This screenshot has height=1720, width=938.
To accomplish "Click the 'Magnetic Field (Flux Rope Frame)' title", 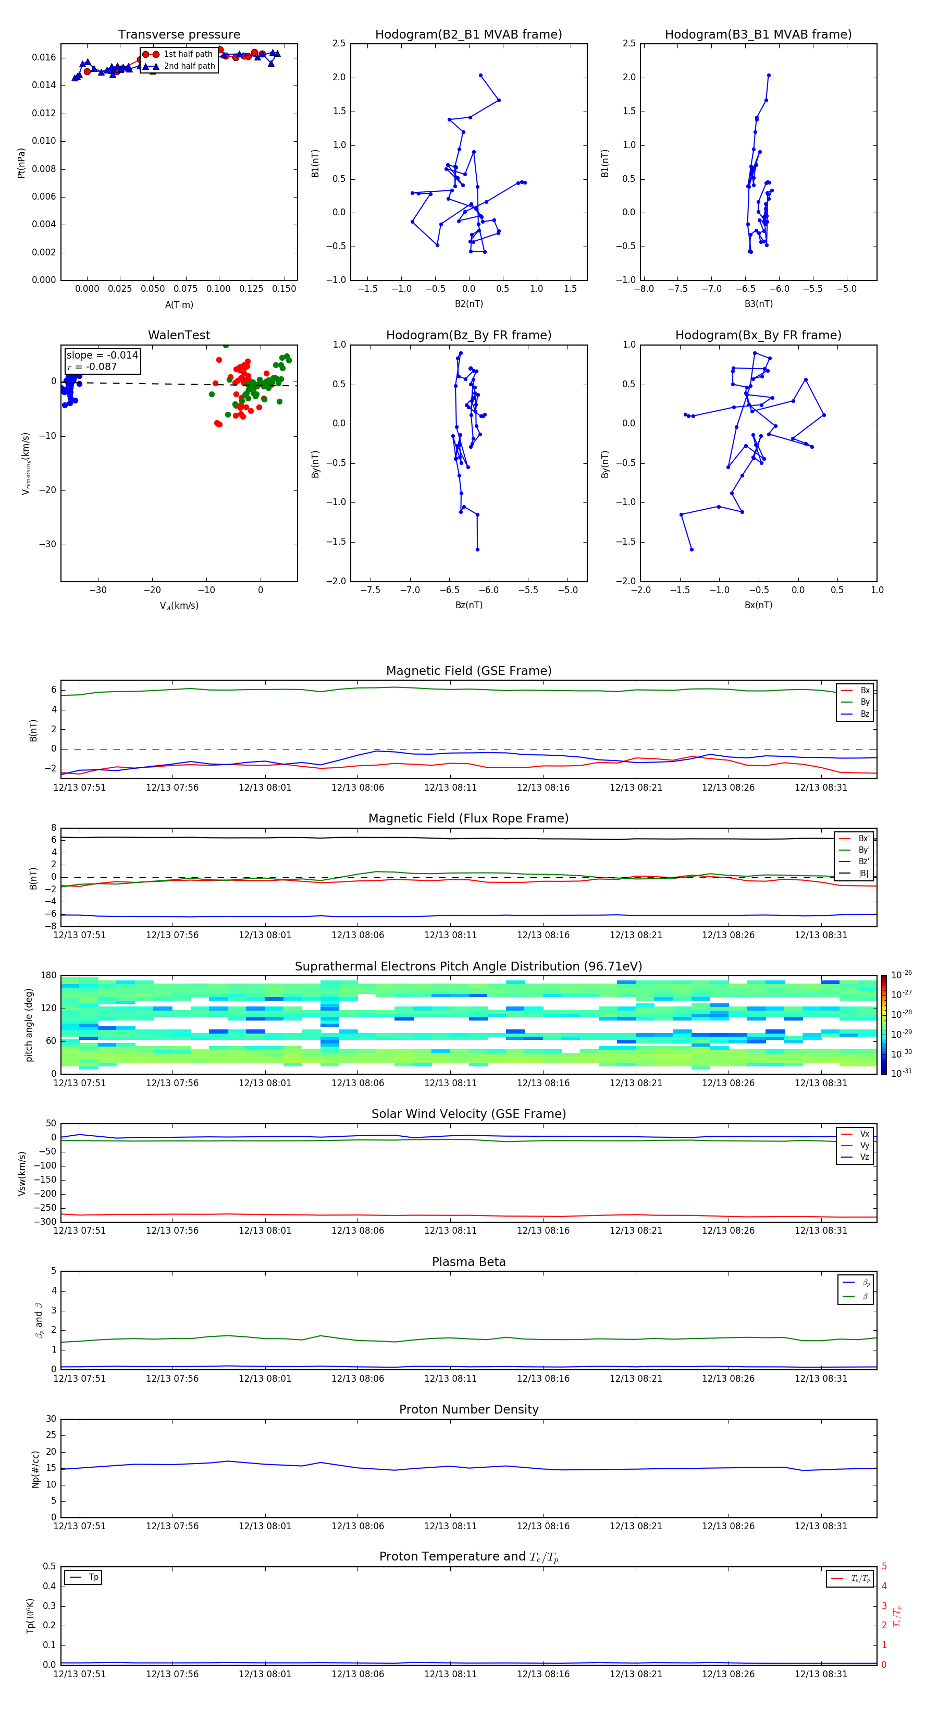I will tap(468, 819).
